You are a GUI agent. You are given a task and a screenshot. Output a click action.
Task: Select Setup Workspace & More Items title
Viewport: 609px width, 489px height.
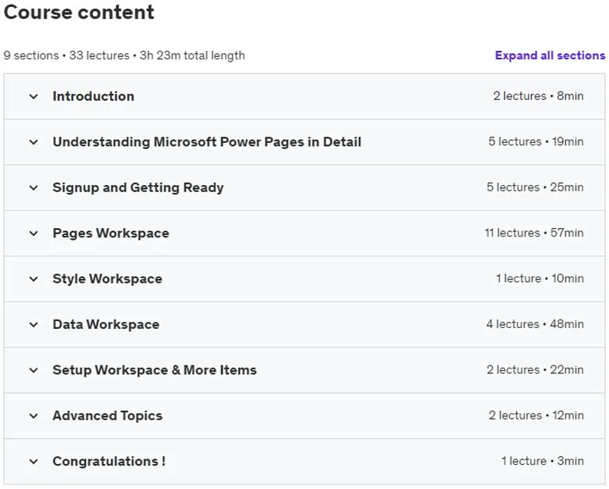(155, 369)
